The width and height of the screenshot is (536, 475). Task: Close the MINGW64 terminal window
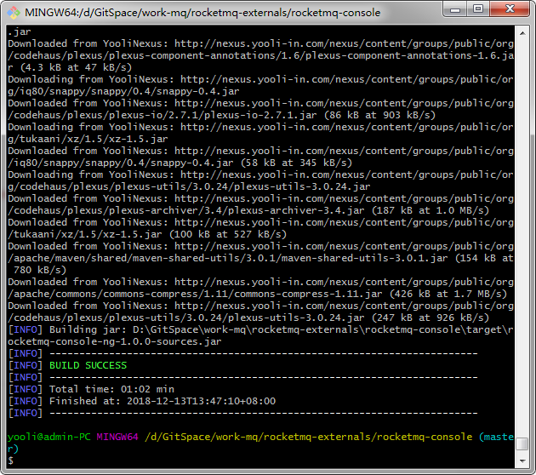click(510, 9)
